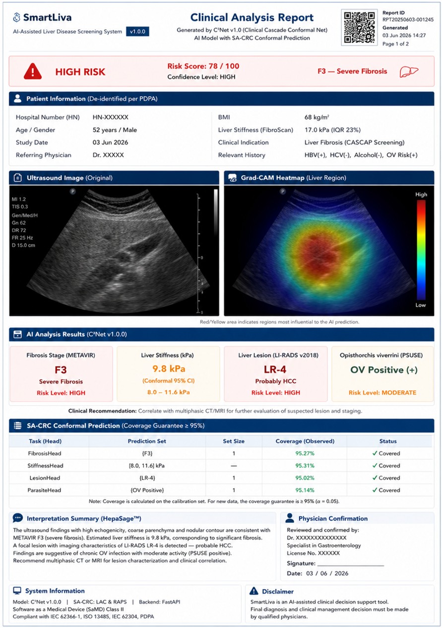Click the Grad-CAM heatmap image
This screenshot has height=628, width=442.
click(329, 250)
